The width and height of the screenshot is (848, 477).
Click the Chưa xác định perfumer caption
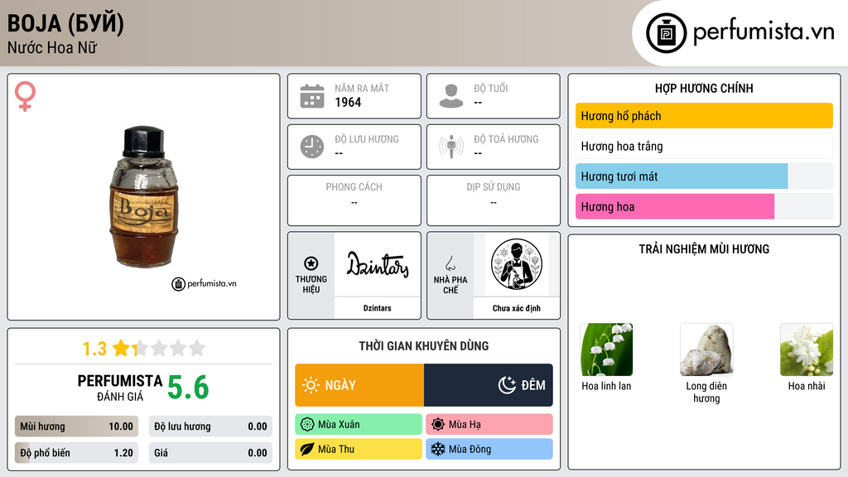517,308
